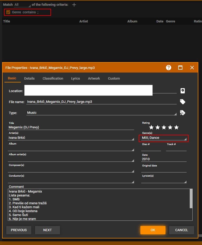Expand the Artist(s) dropdown
This screenshot has height=245, width=202.
[x=133, y=139]
